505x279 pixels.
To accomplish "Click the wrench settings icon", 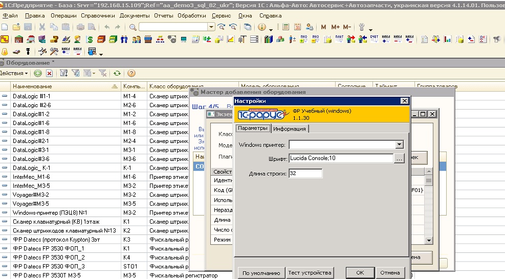I will click(x=362, y=27).
